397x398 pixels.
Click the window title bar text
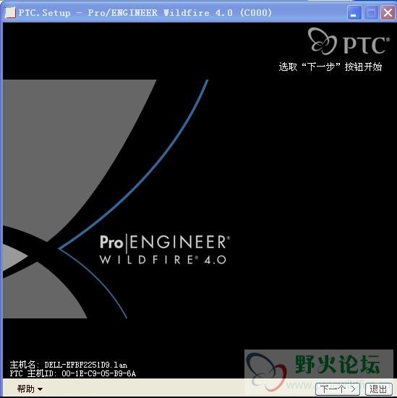click(x=145, y=13)
